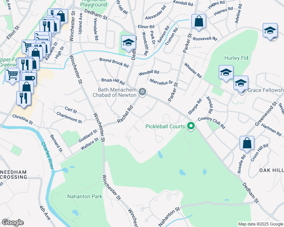Open the shopping bag marker above the restaurant pin
The image size is (284, 227).
click(x=27, y=87)
